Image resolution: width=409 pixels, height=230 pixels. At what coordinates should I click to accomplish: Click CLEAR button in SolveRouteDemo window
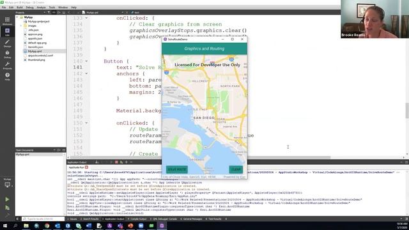click(x=236, y=169)
